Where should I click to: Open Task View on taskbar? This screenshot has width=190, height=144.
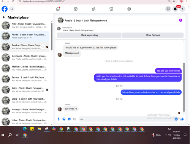[x=17, y=135]
